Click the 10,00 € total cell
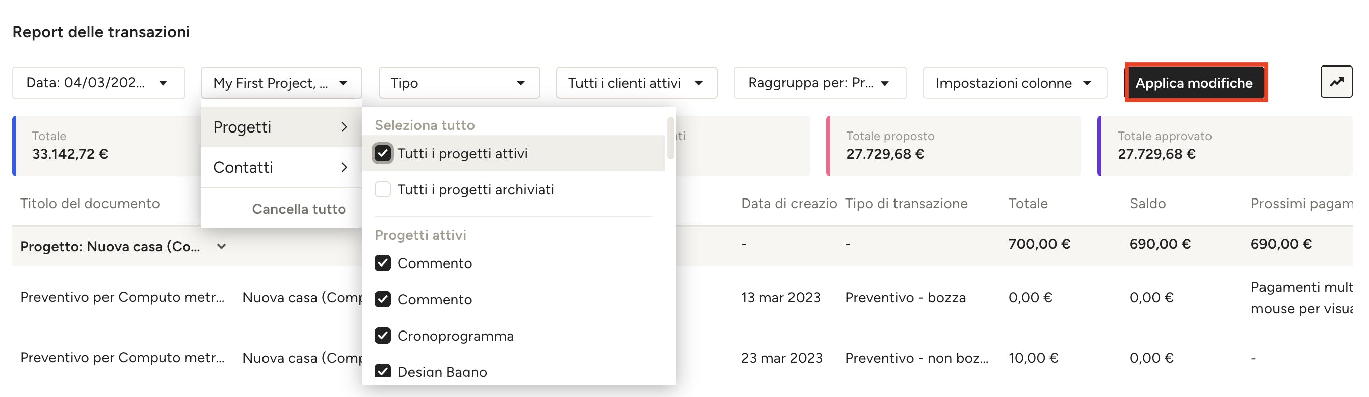The height and width of the screenshot is (397, 1369). tap(1033, 358)
